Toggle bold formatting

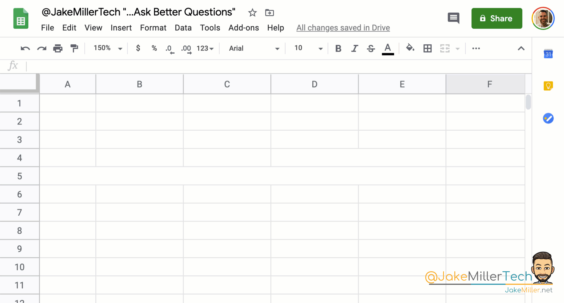click(x=338, y=48)
